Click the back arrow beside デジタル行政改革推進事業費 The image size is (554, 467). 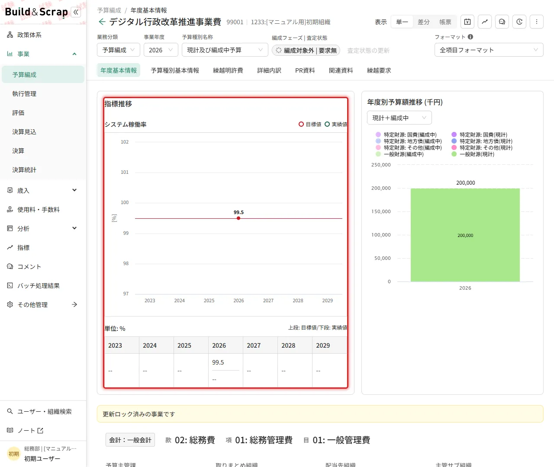pos(102,22)
